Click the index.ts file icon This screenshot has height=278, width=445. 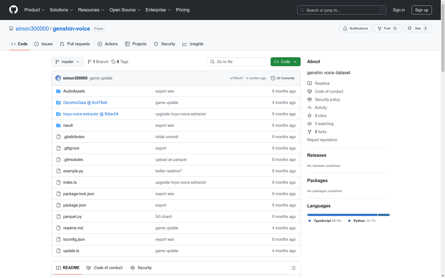(58, 182)
